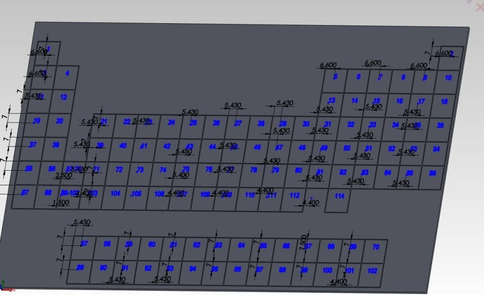Image resolution: width=484 pixels, height=295 pixels.
Task: Select the 2,500 dimension label
Action: click(x=63, y=175)
